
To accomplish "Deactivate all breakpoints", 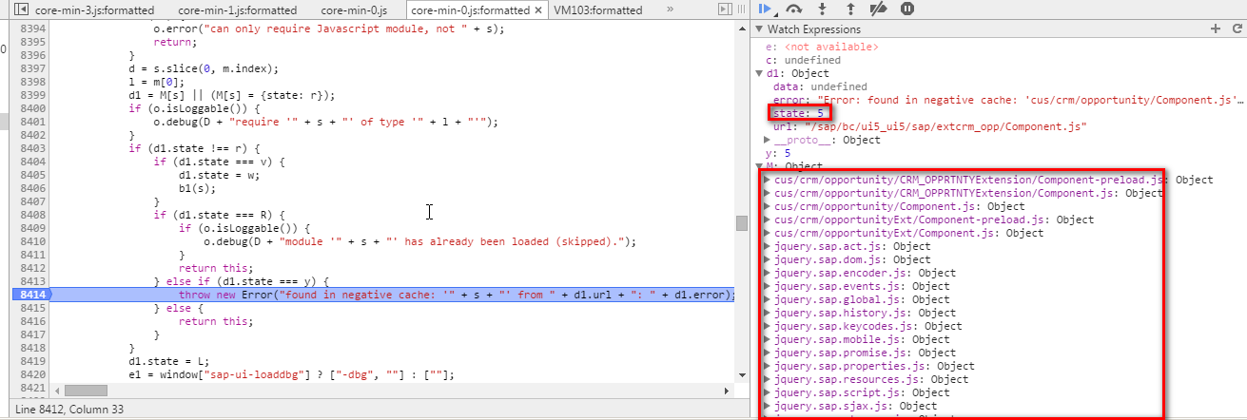I will (879, 9).
